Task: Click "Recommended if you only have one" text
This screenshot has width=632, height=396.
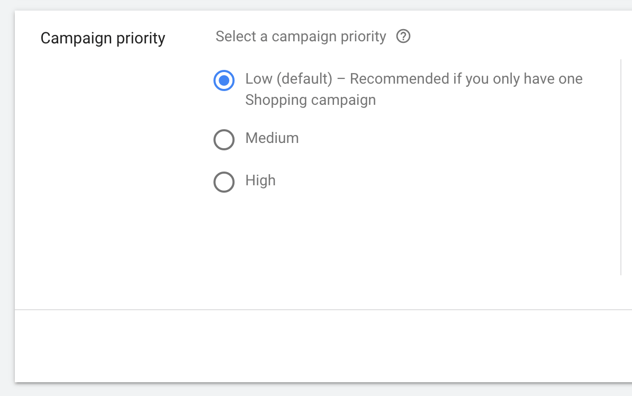Action: pos(466,79)
